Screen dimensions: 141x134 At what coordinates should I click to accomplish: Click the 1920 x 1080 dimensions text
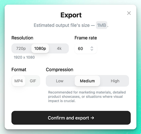coord(24,57)
